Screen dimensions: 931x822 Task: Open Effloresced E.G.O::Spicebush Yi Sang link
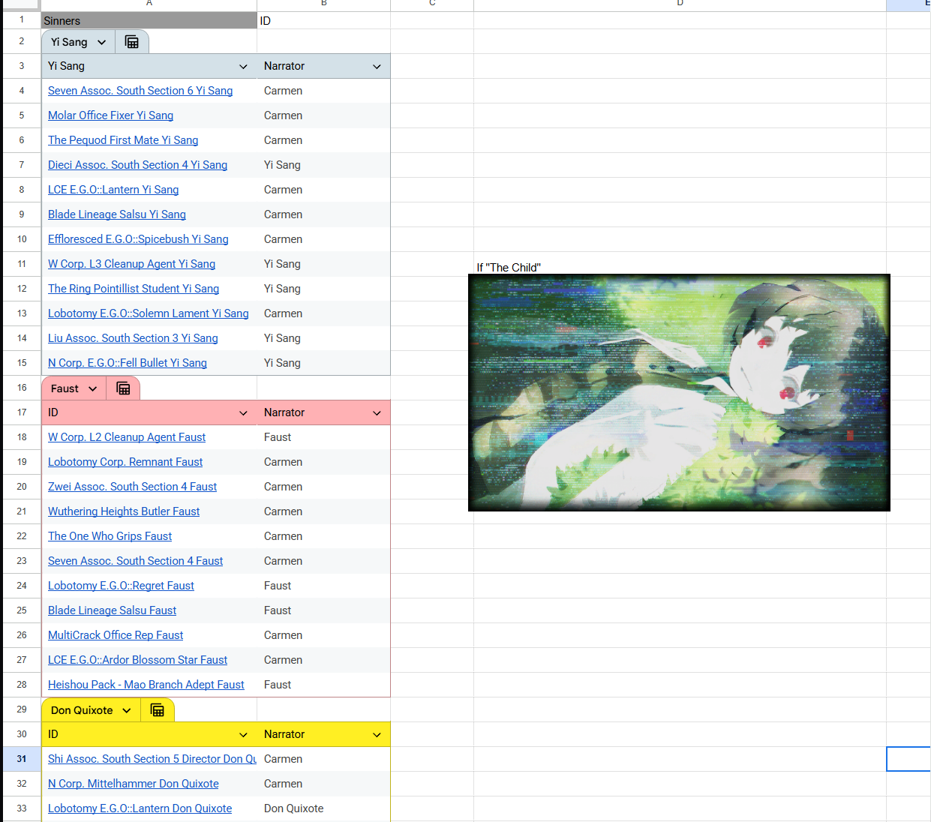point(138,239)
